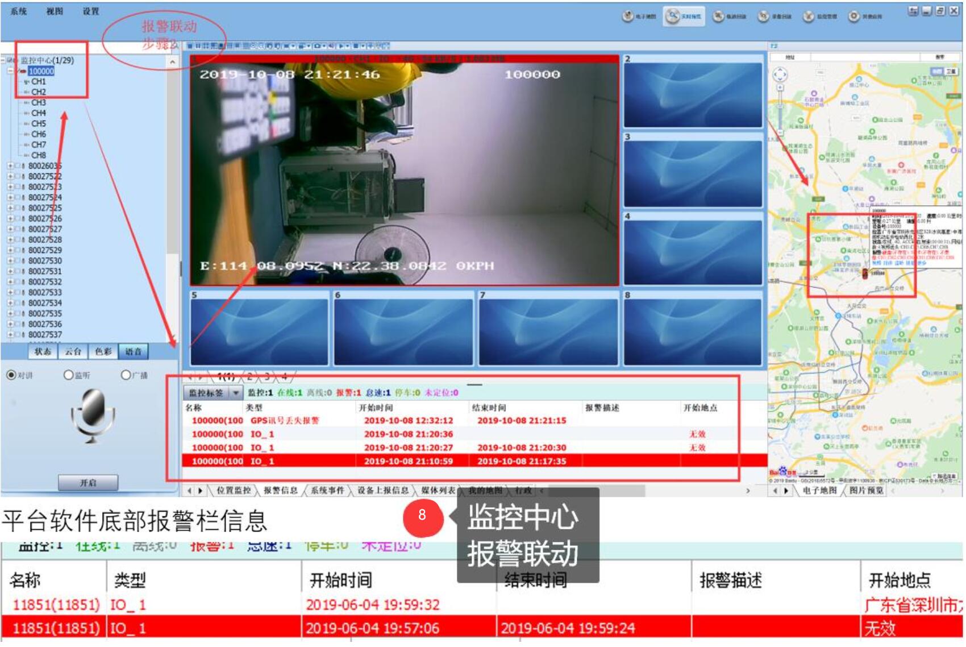
Task: Open the 电子地图 toolbar icon
Action: click(x=628, y=16)
